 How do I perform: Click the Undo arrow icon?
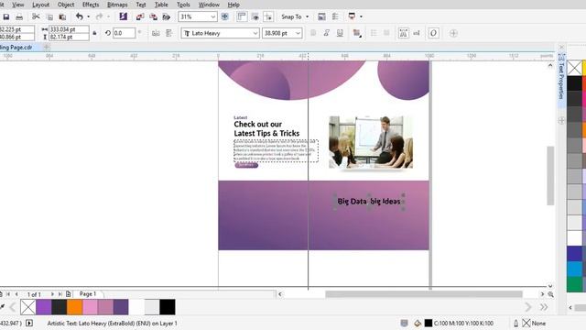(80, 16)
